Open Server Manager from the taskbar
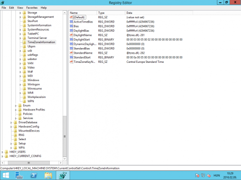 (19, 175)
